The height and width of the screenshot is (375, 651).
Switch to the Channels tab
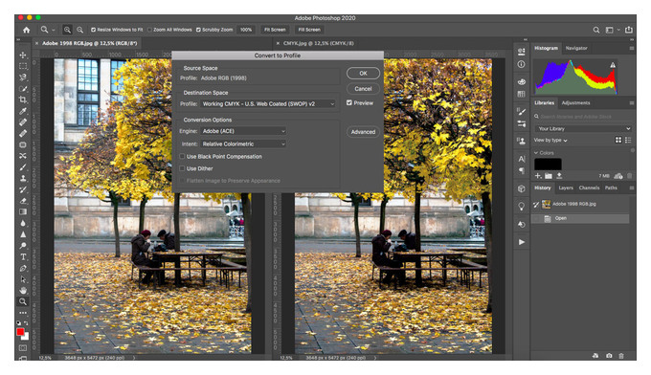[589, 187]
